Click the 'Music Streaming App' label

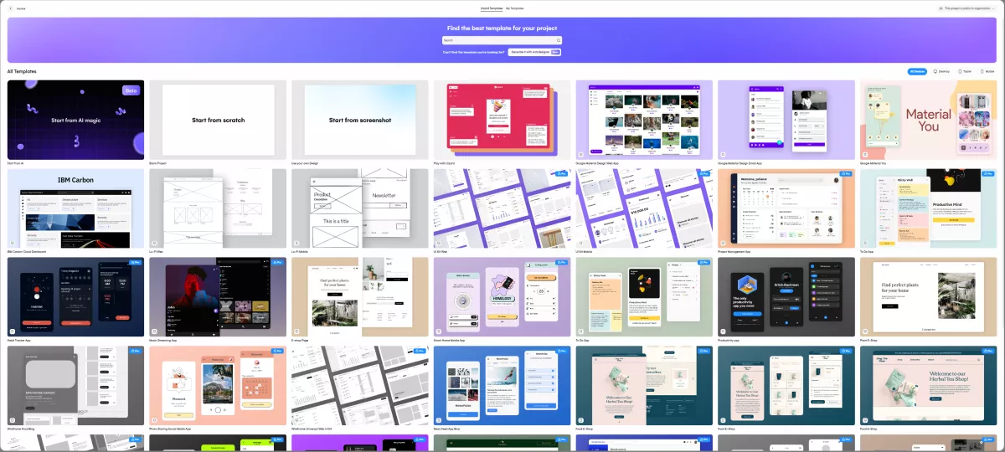click(x=165, y=341)
